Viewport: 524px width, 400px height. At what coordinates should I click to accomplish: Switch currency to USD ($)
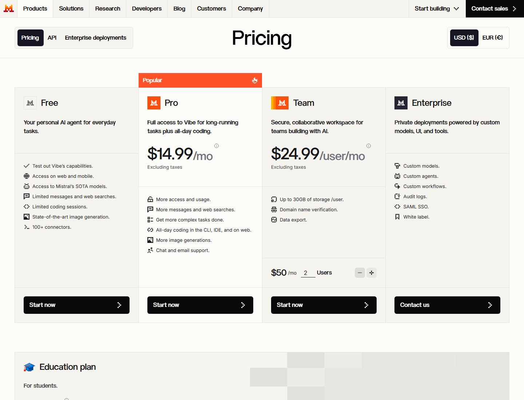point(464,38)
